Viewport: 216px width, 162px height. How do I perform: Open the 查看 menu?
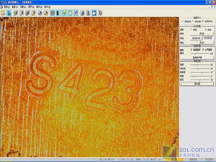(15, 7)
